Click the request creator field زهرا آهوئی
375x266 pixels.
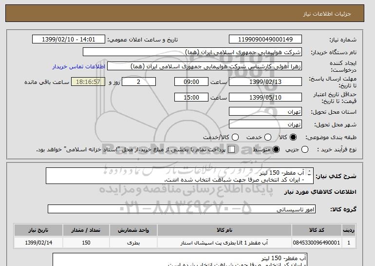tap(205, 66)
